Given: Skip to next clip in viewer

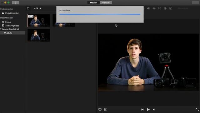Looking at the screenshot, I should 154,110.
